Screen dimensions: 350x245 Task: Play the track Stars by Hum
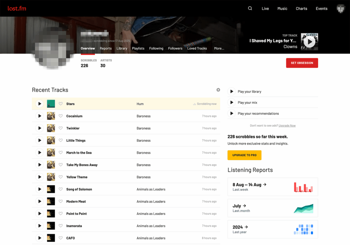39,103
